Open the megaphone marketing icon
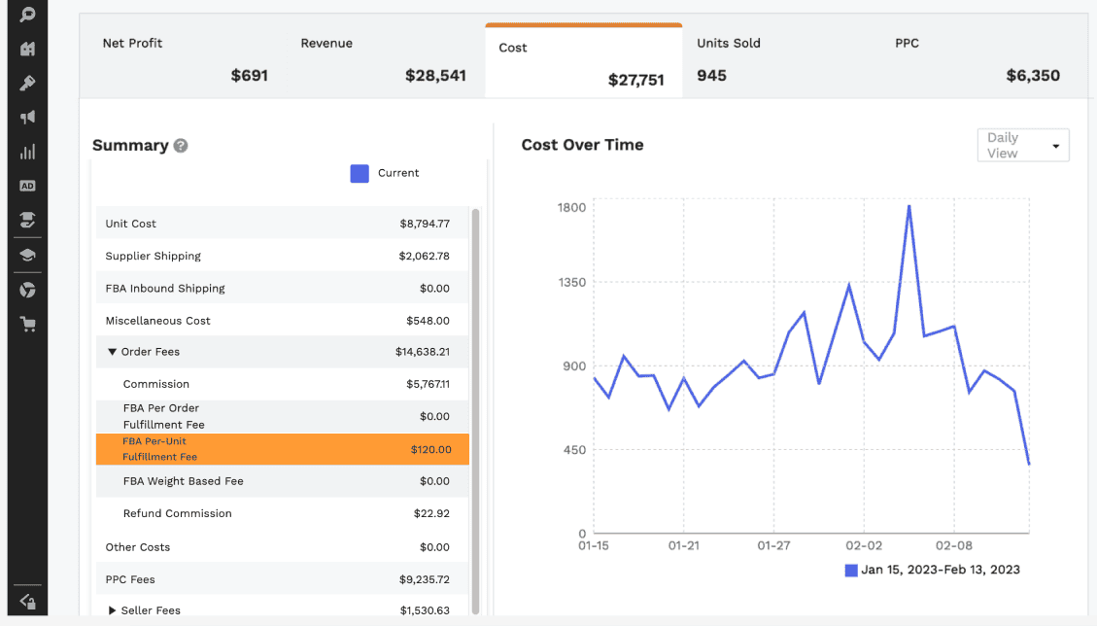Image resolution: width=1097 pixels, height=626 pixels. (x=27, y=118)
